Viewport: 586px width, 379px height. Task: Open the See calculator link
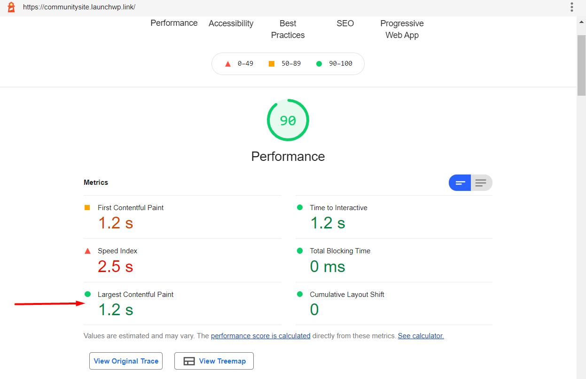pos(421,336)
